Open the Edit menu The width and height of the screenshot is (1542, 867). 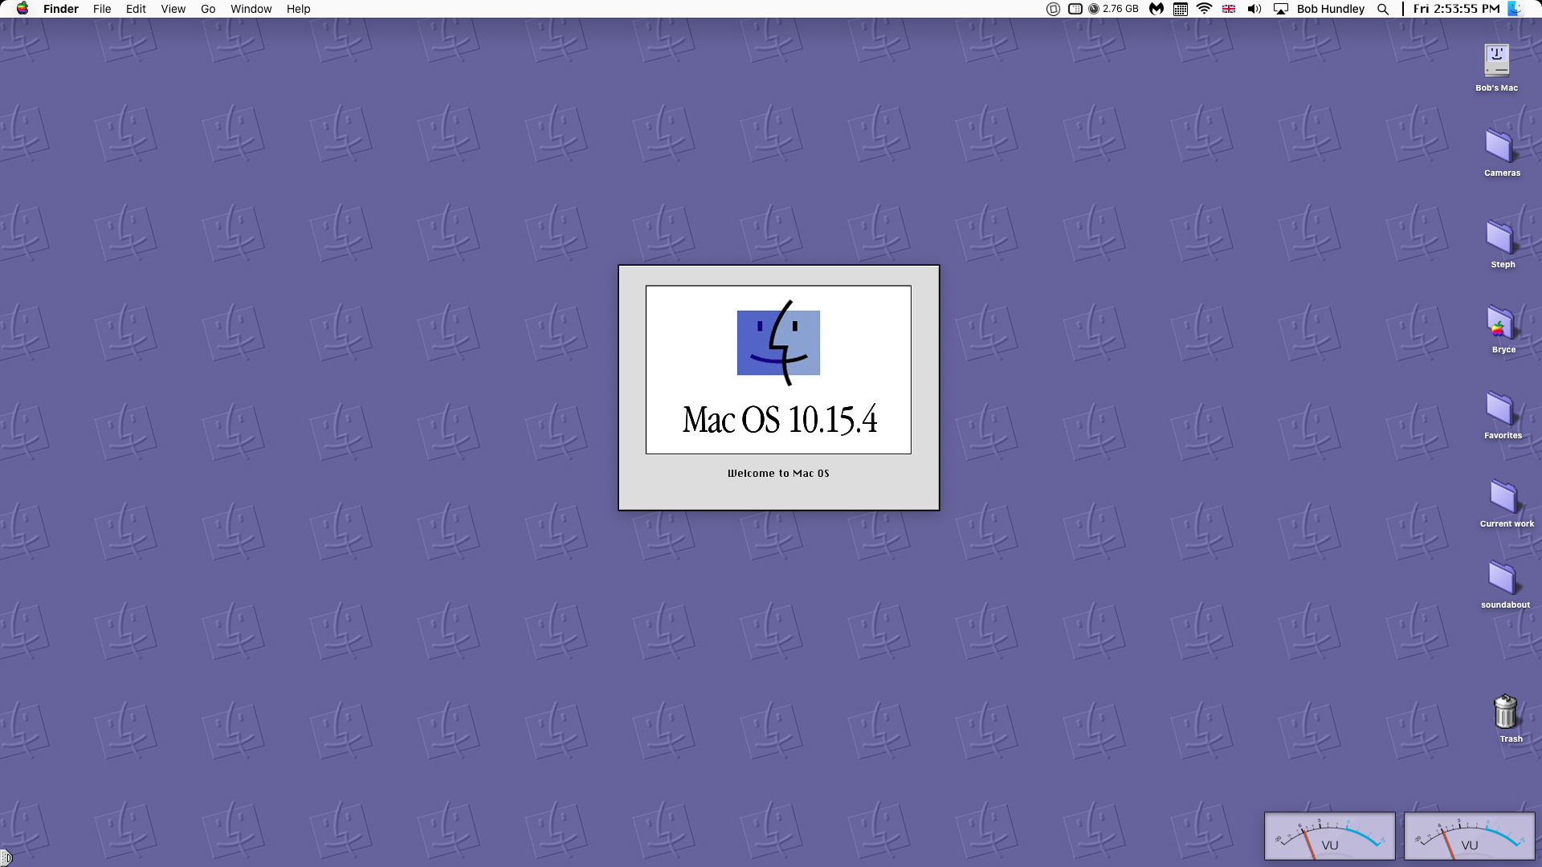pyautogui.click(x=136, y=9)
